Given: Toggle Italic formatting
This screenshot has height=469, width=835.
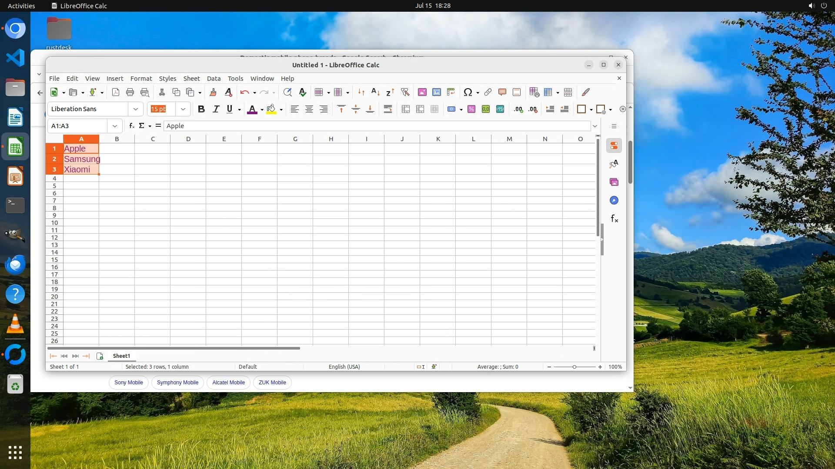Looking at the screenshot, I should pyautogui.click(x=216, y=109).
